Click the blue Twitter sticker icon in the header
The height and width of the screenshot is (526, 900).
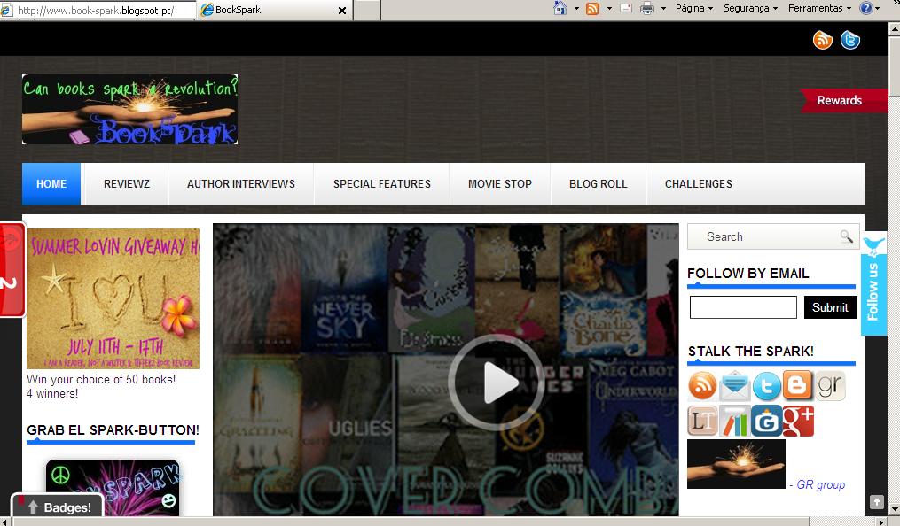[x=850, y=40]
